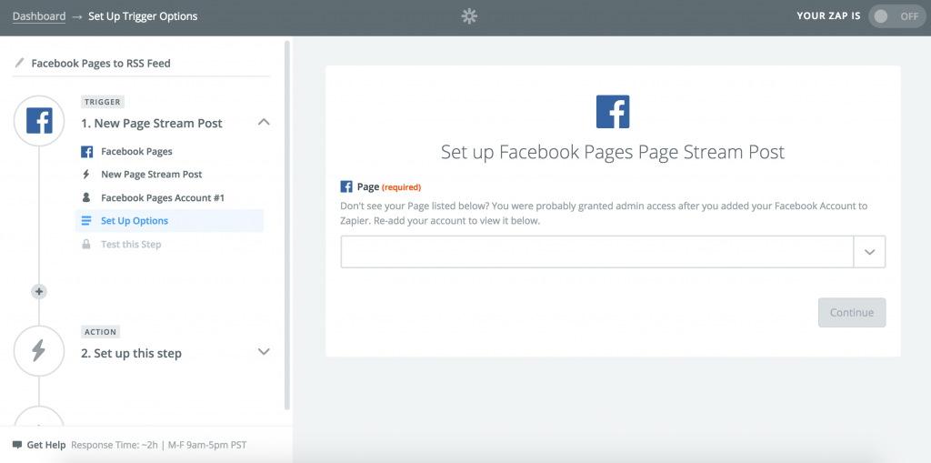Image resolution: width=931 pixels, height=463 pixels.
Task: Collapse the New Page Stream Post trigger
Action: 265,123
